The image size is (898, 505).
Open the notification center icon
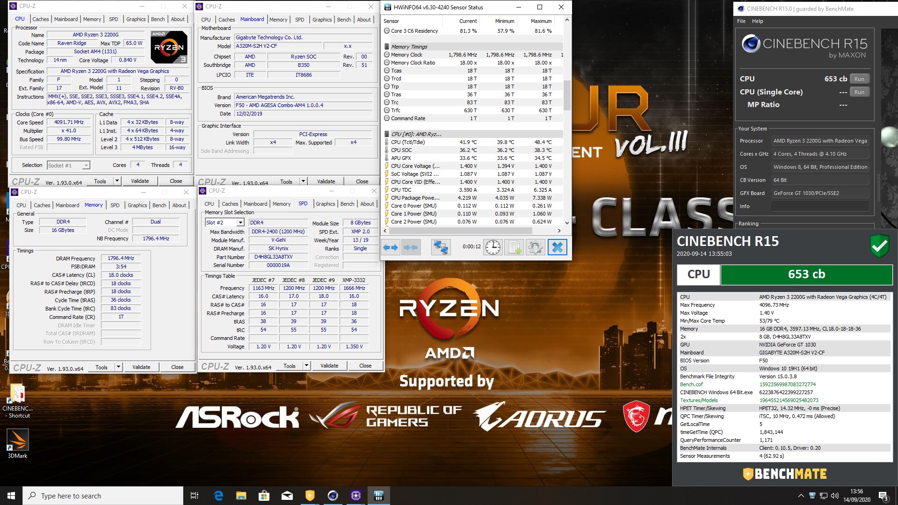[883, 496]
